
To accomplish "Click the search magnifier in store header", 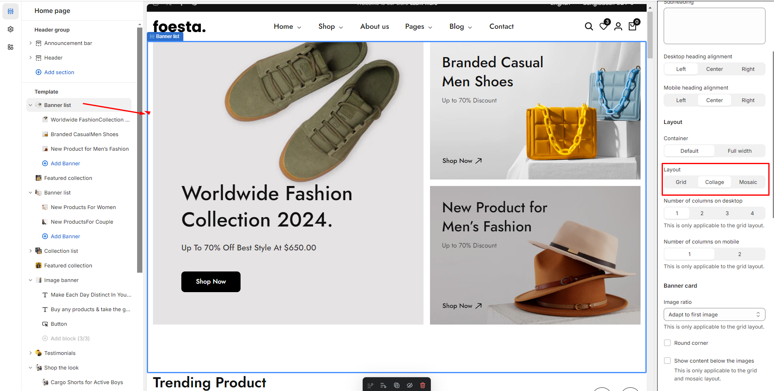I will [589, 26].
